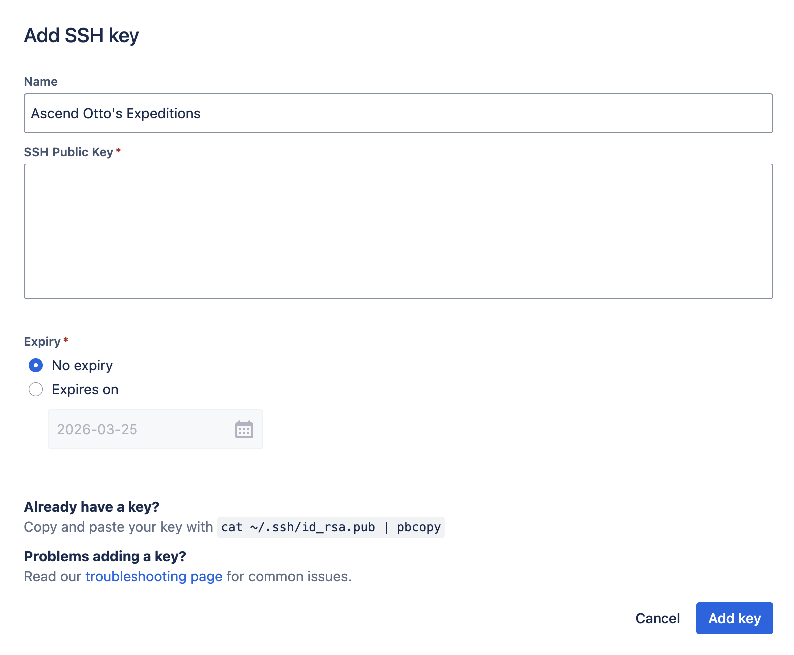Click the red asterisk beside SSH Public Key
The image size is (794, 655).
118,150
